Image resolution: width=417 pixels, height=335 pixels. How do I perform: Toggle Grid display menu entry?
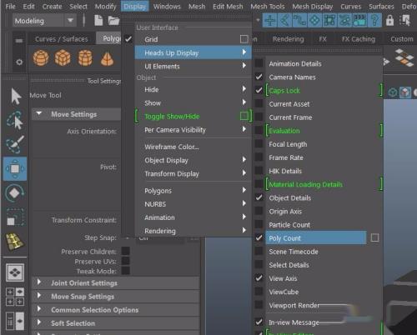click(x=151, y=39)
